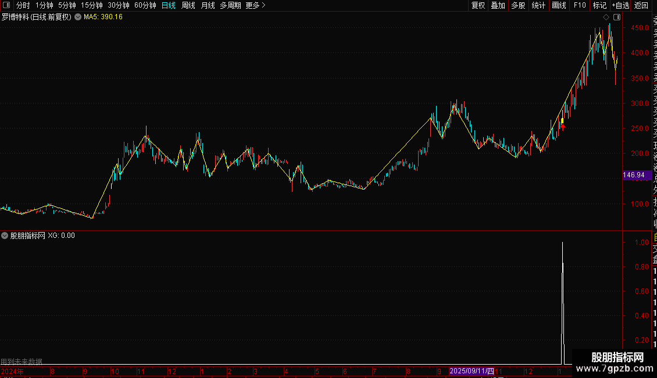
Task: Click the 1.00 value on indicator axis
Action: [x=642, y=243]
